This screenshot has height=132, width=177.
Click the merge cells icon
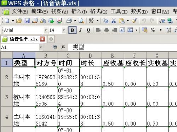130,30
